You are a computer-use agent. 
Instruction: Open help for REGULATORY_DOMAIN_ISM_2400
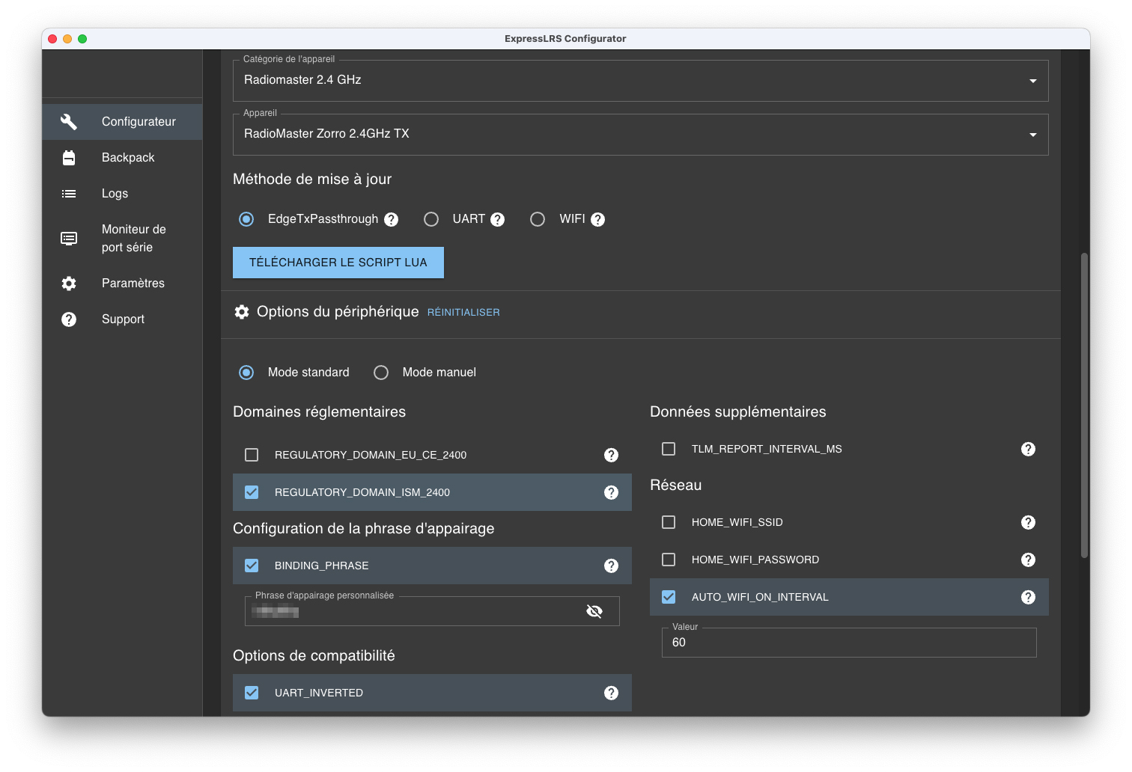pyautogui.click(x=611, y=492)
